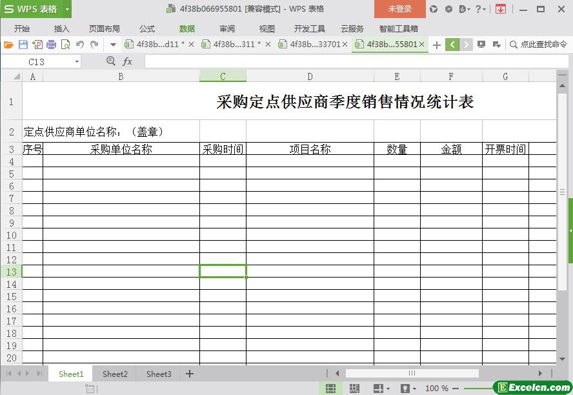Close the 4f38b...311 document tab
573x395 pixels.
tap(268, 45)
